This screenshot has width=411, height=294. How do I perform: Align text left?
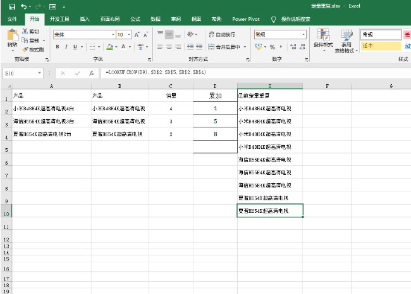tap(160, 47)
